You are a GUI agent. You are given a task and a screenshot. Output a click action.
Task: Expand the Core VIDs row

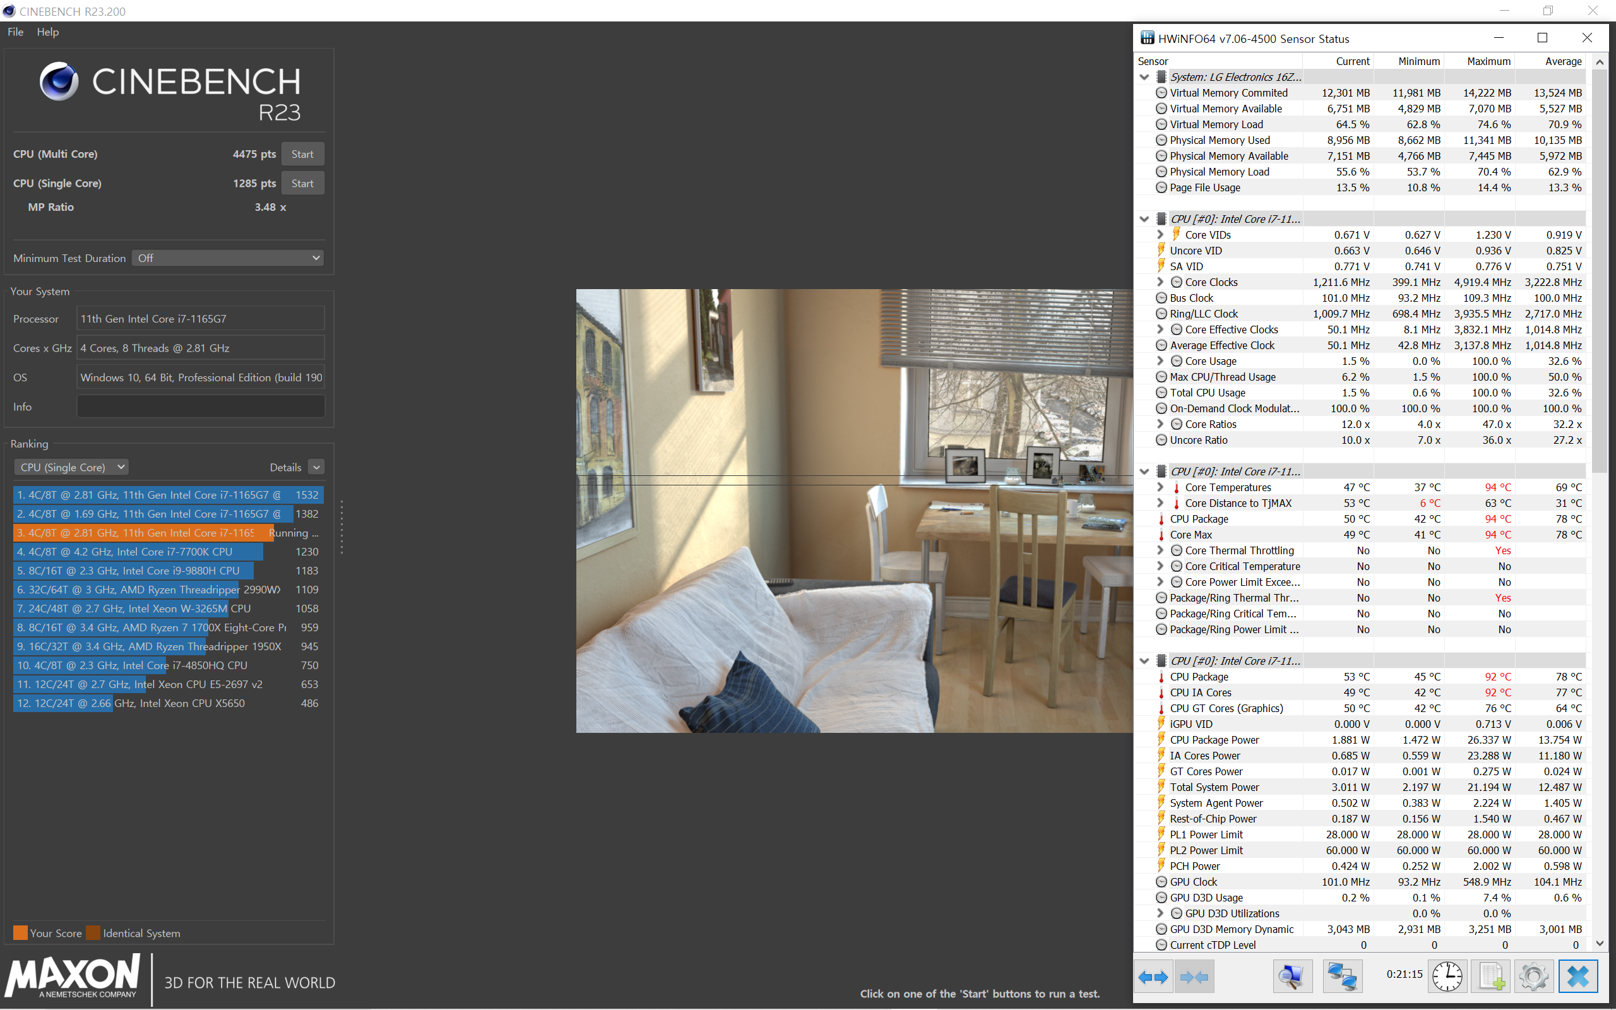coord(1161,234)
